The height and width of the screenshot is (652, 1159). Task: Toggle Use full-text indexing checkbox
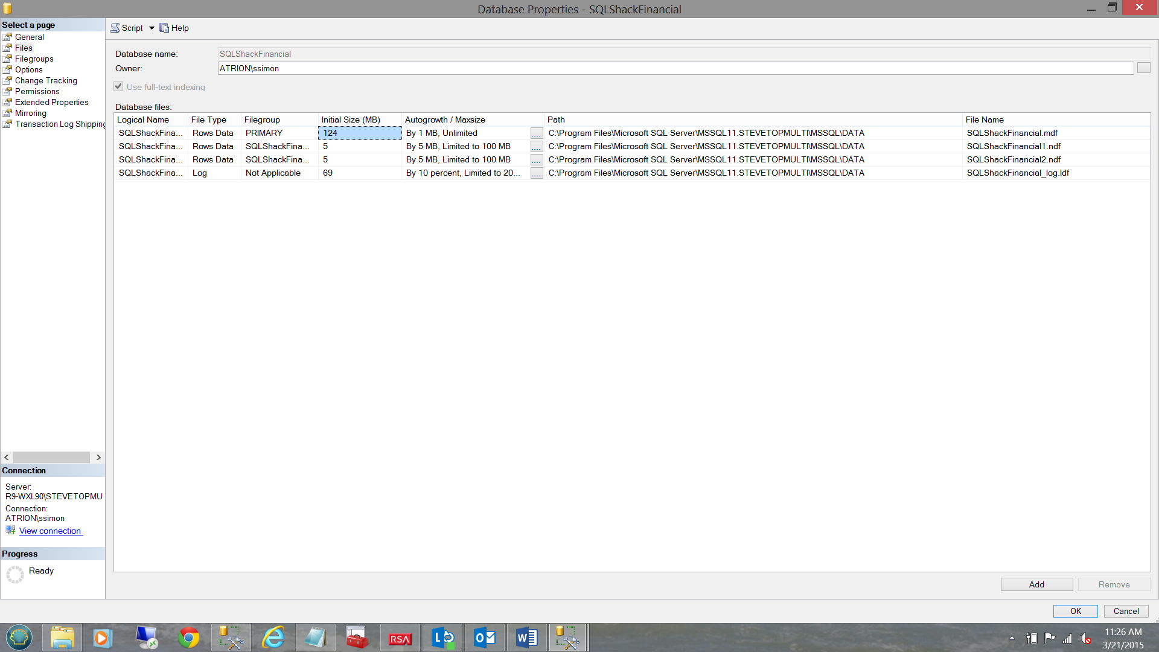118,86
